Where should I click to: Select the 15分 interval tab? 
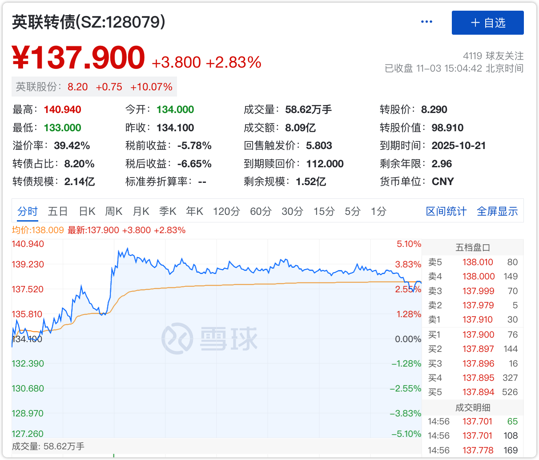pos(324,211)
